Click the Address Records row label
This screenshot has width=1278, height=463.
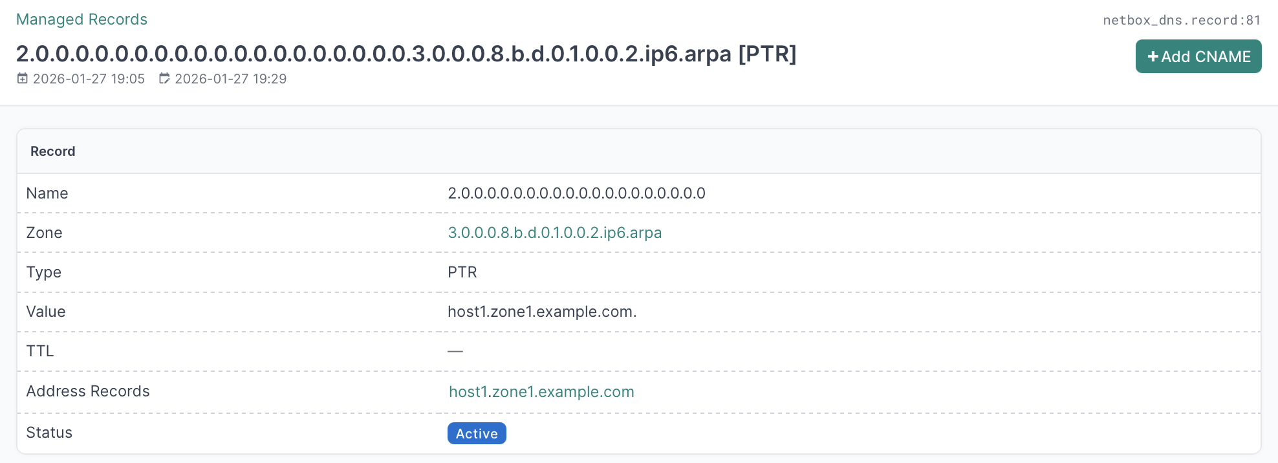click(88, 391)
